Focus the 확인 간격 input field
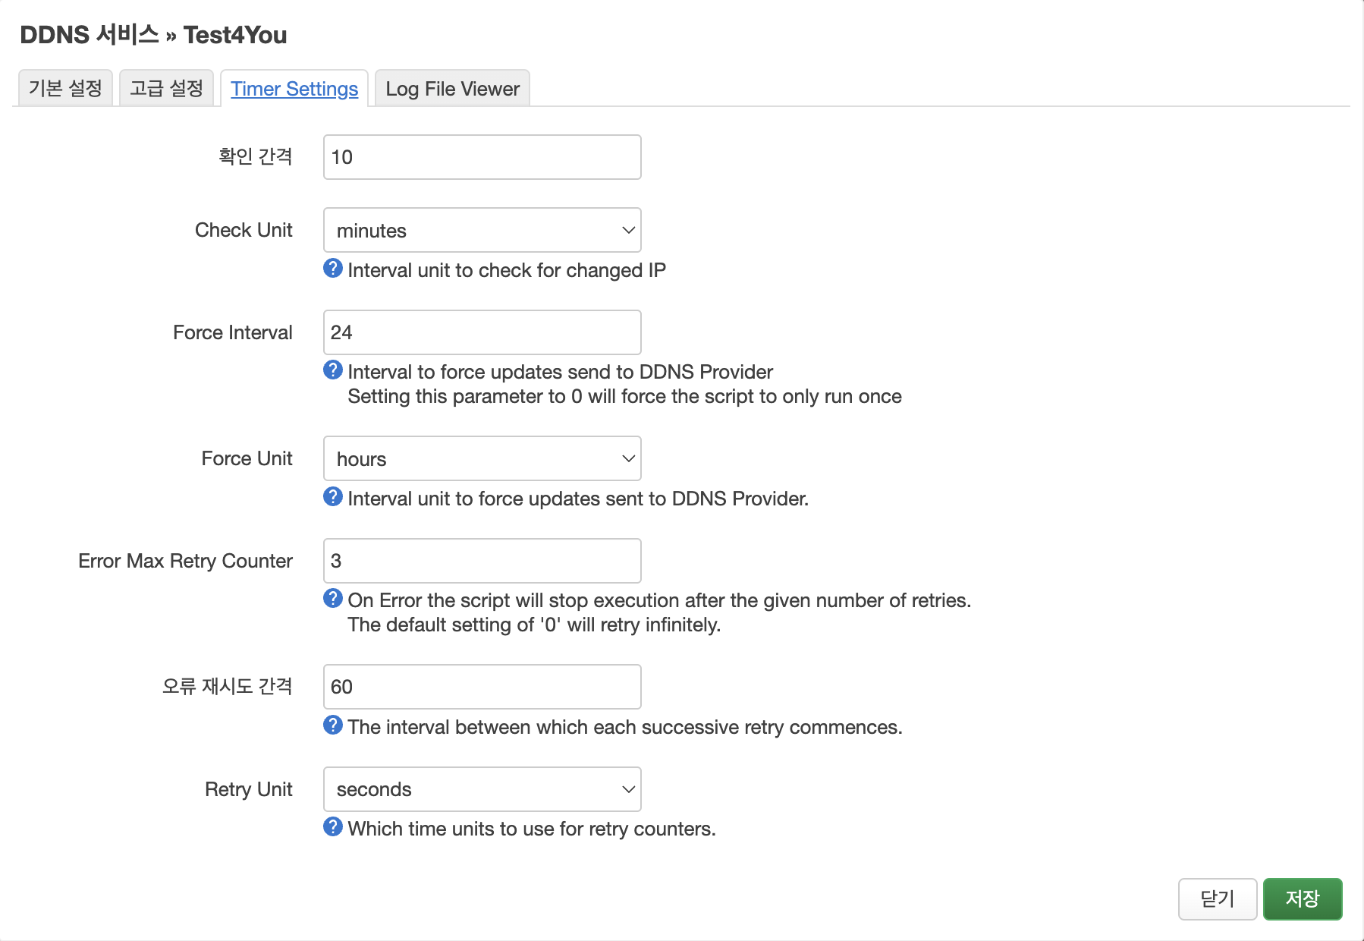Viewport: 1364px width, 941px height. point(482,157)
